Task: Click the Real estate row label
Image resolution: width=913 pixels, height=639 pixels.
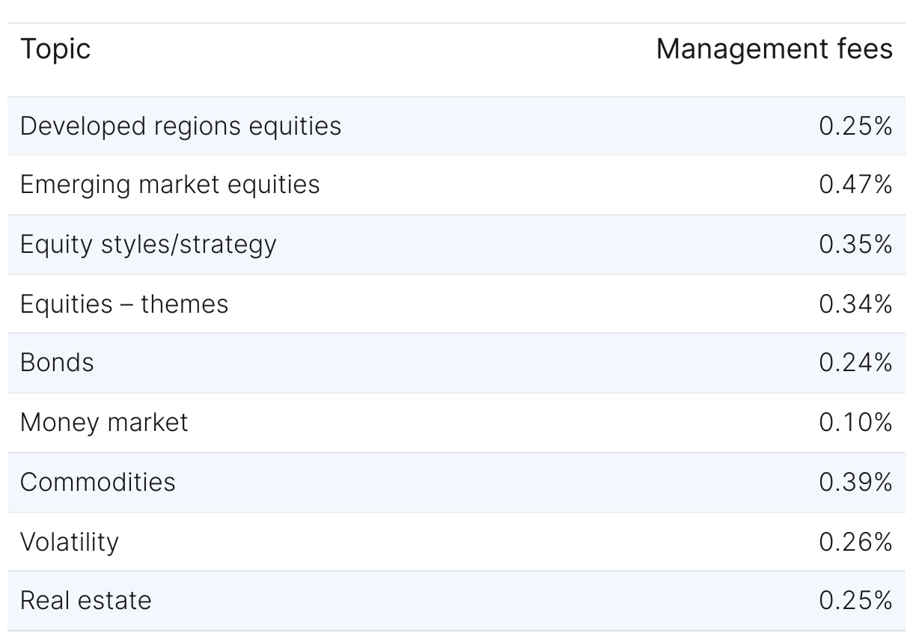Action: (85, 601)
